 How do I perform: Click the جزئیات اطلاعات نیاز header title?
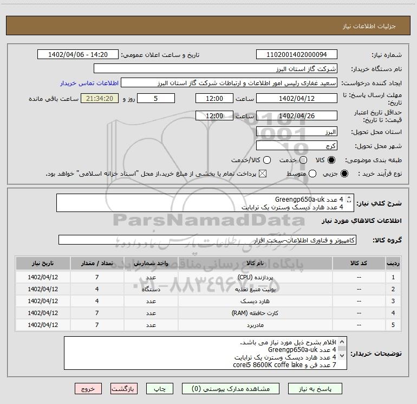369,26
